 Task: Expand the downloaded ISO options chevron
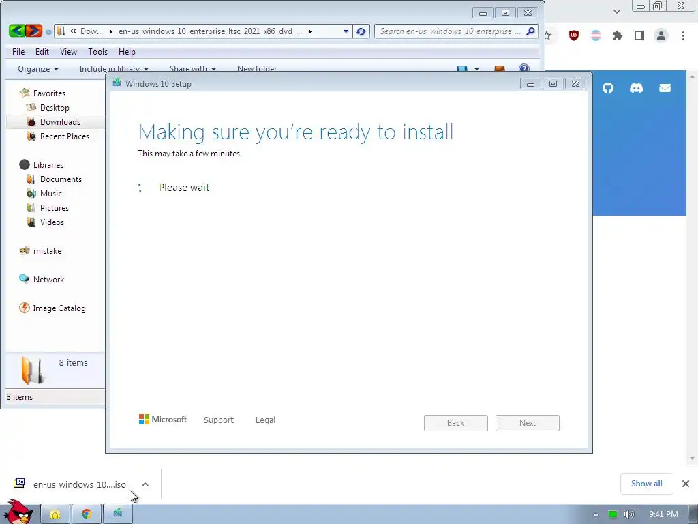[145, 484]
